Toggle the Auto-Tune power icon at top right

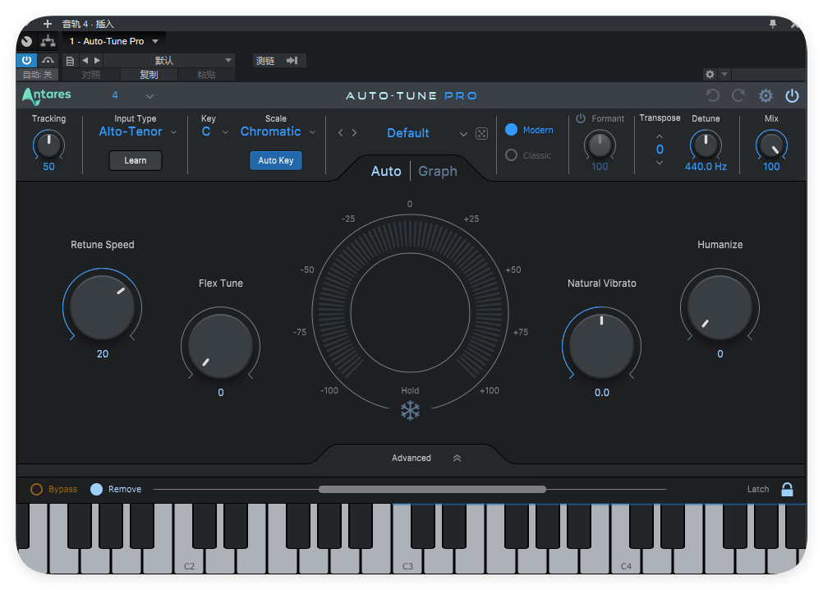[792, 95]
